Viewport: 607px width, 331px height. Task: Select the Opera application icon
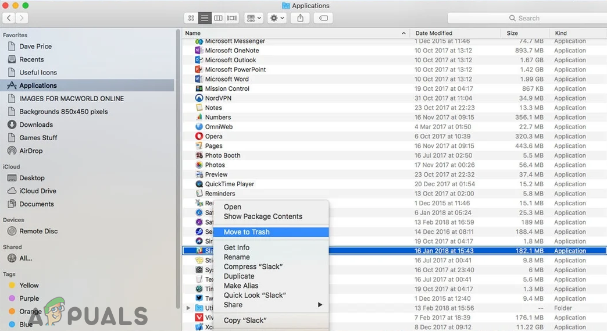[x=199, y=136]
